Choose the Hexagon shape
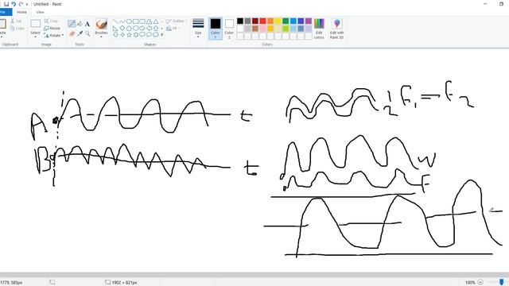Screen dimensions: 509x286 pyautogui.click(x=136, y=29)
